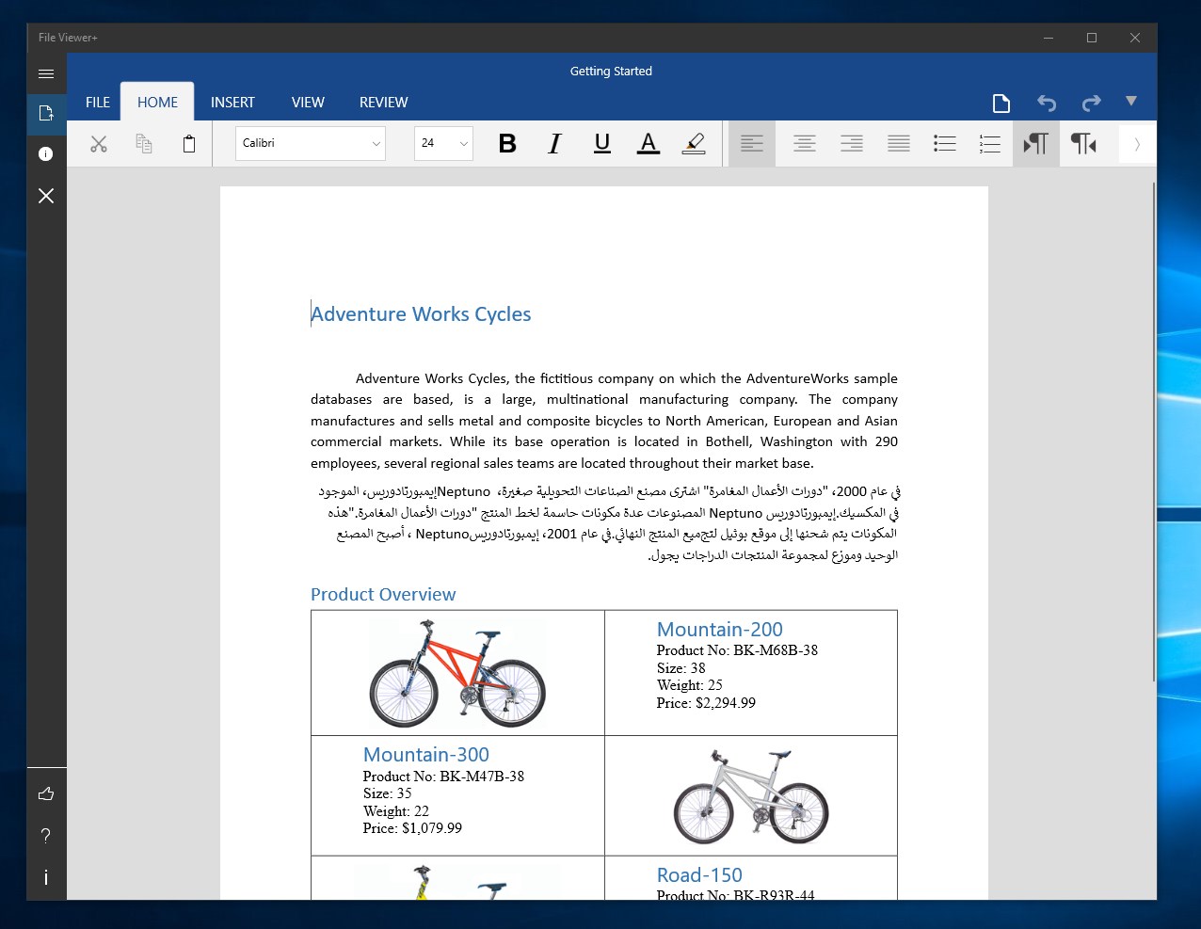
Task: Open help question mark icon
Action: (x=46, y=836)
